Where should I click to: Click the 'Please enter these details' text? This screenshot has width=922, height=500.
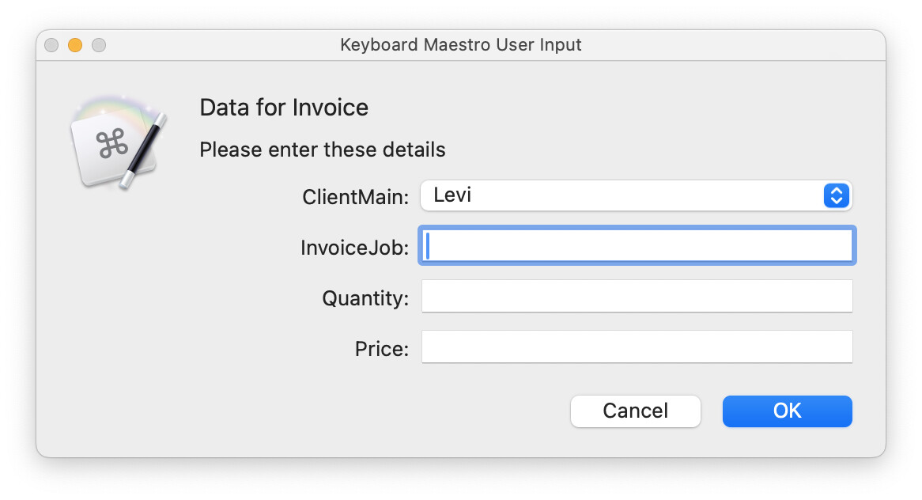[322, 150]
